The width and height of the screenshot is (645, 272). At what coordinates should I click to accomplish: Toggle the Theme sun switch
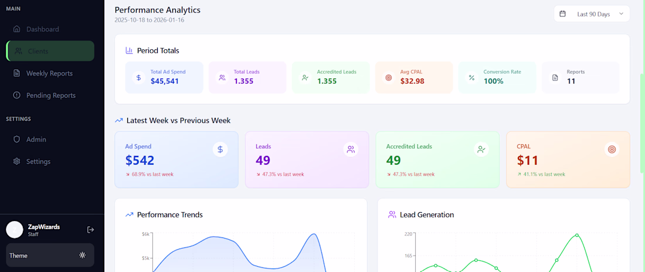pos(82,256)
